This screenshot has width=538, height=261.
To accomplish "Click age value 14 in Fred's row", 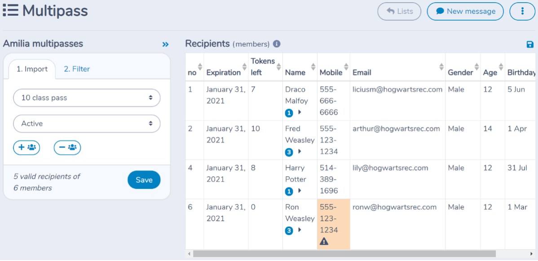I will pos(488,129).
